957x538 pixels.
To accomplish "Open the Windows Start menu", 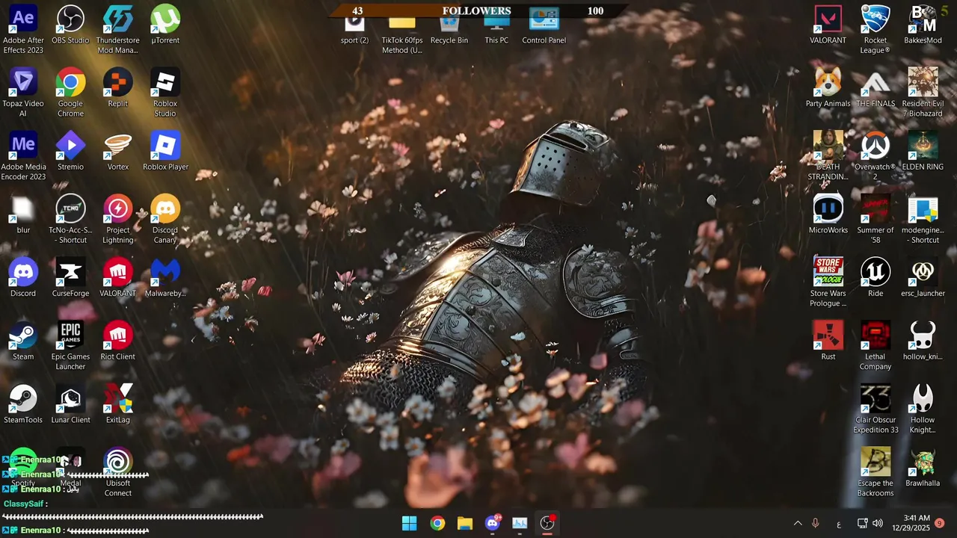I will click(x=410, y=523).
